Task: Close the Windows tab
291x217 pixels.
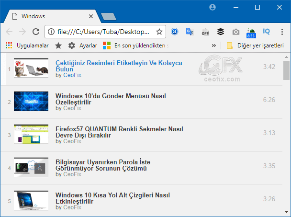Action: point(91,16)
